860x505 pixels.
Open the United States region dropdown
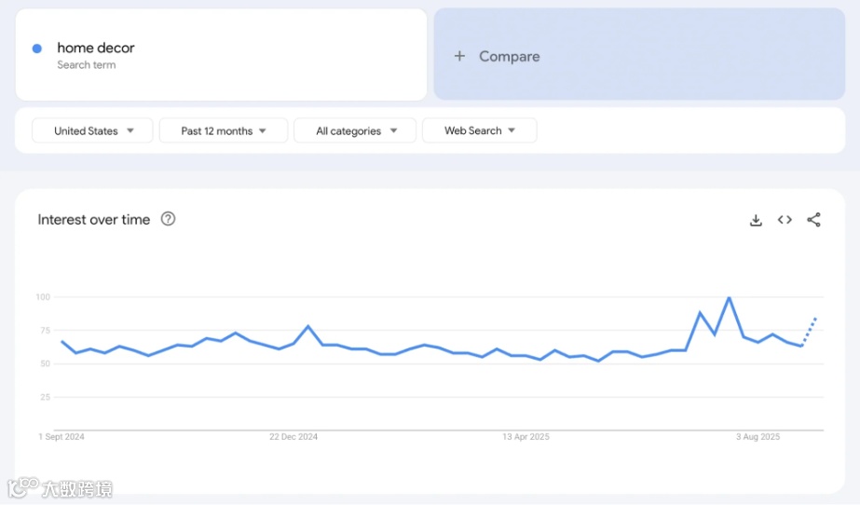(x=92, y=131)
